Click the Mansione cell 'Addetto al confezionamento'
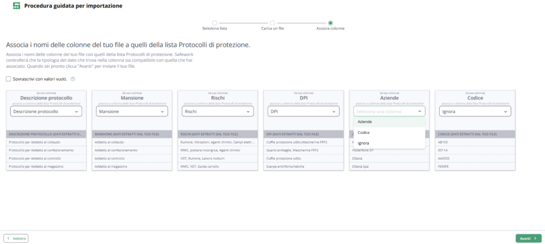This screenshot has height=244, width=545. [132, 150]
